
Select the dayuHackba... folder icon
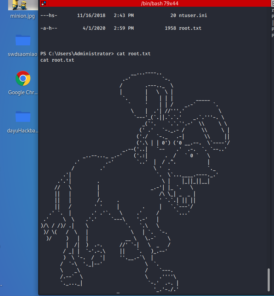(23, 116)
